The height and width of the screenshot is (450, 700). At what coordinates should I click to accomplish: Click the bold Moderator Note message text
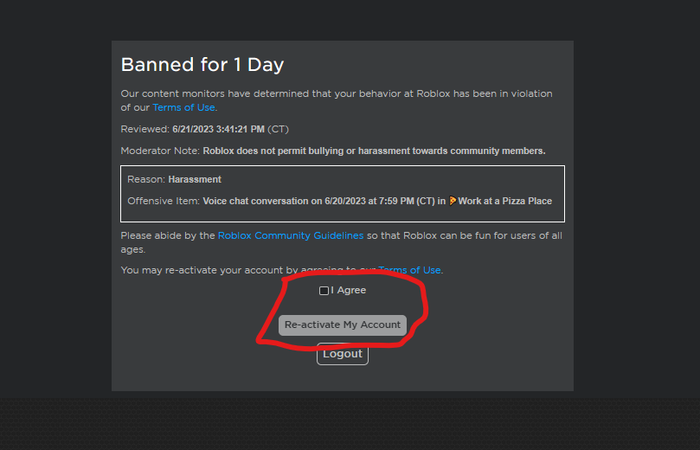pos(374,151)
